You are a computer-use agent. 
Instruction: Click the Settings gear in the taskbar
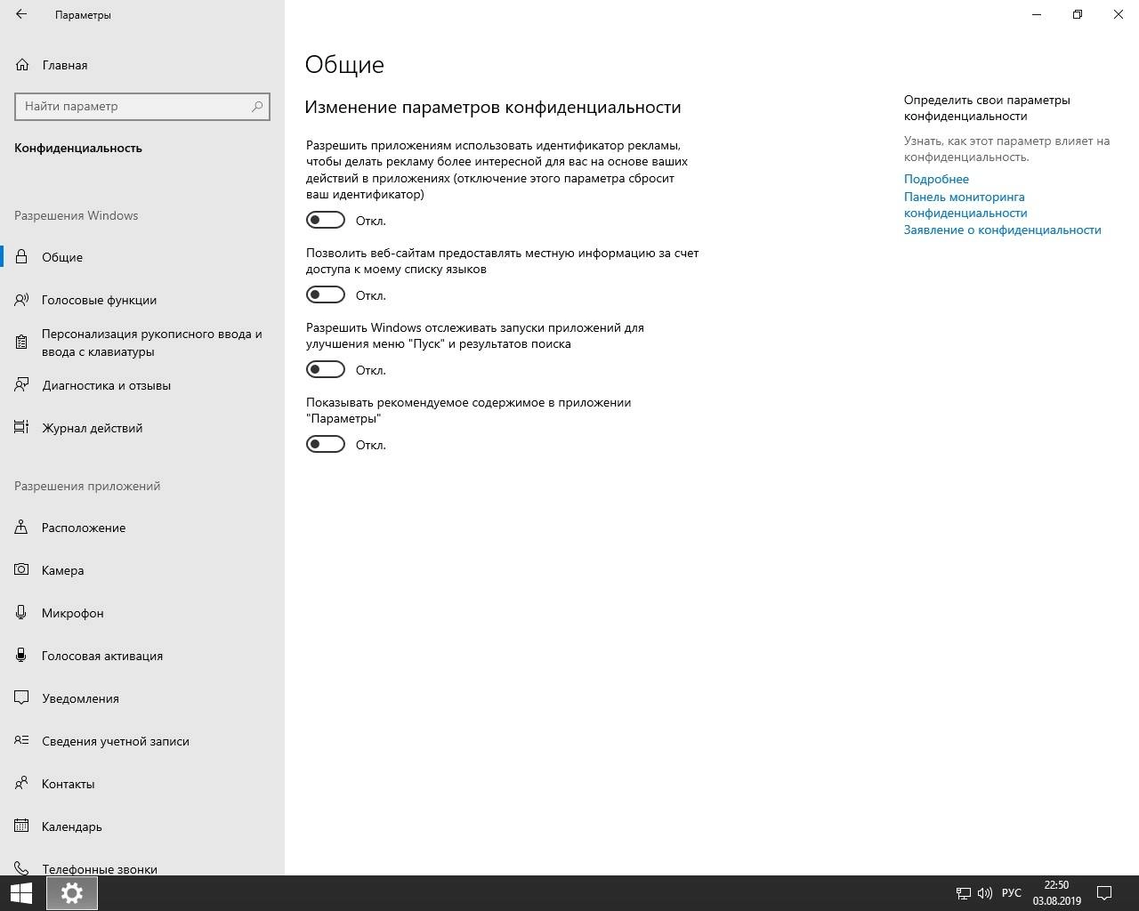(72, 893)
